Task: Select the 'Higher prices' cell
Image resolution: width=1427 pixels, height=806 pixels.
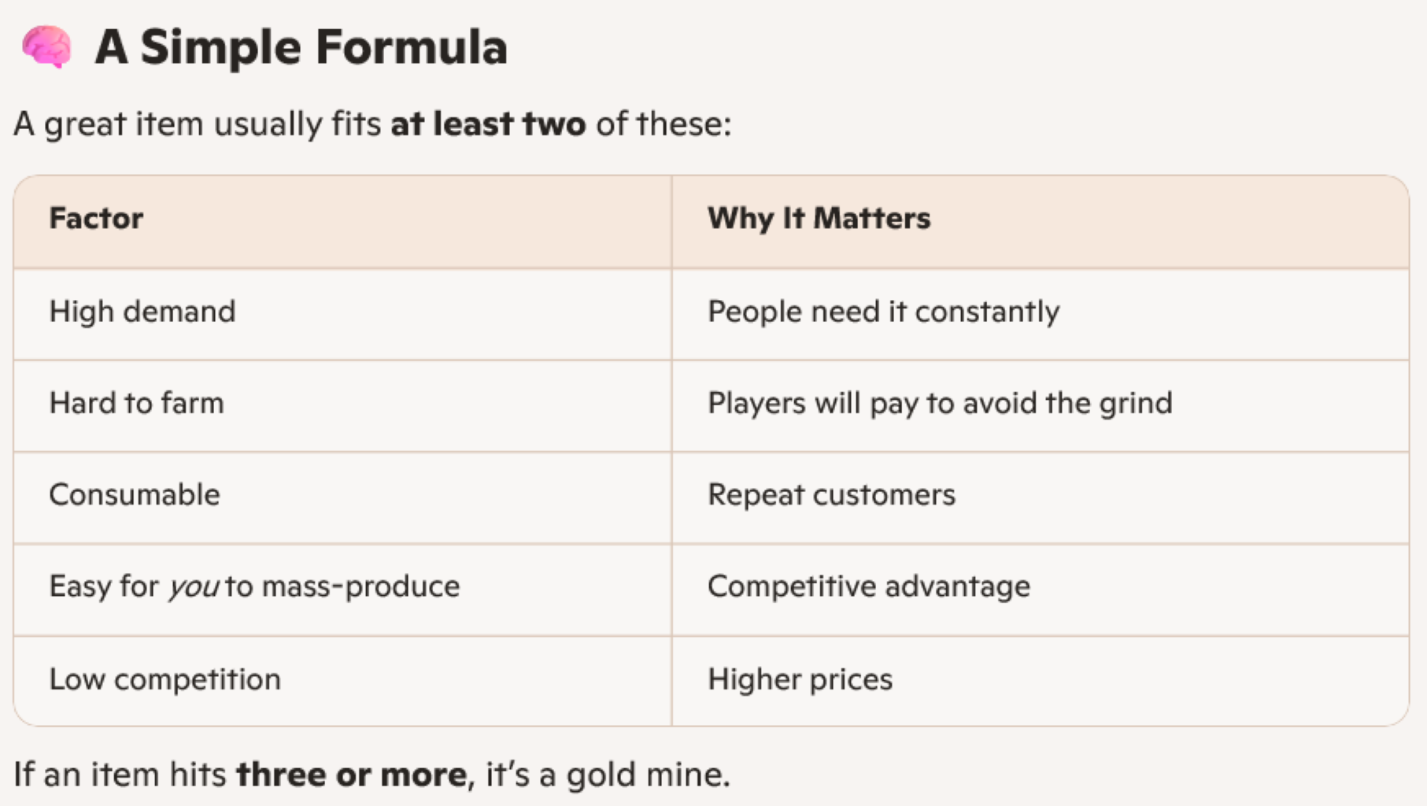Action: pos(800,679)
